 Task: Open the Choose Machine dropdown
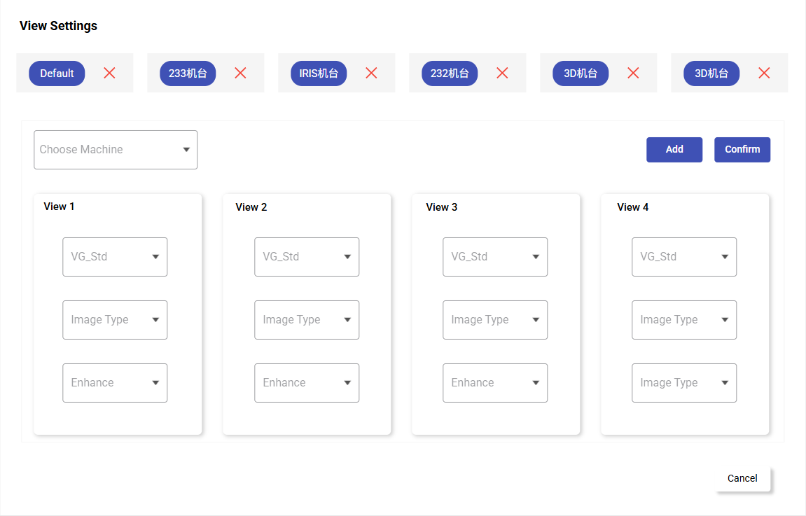116,150
